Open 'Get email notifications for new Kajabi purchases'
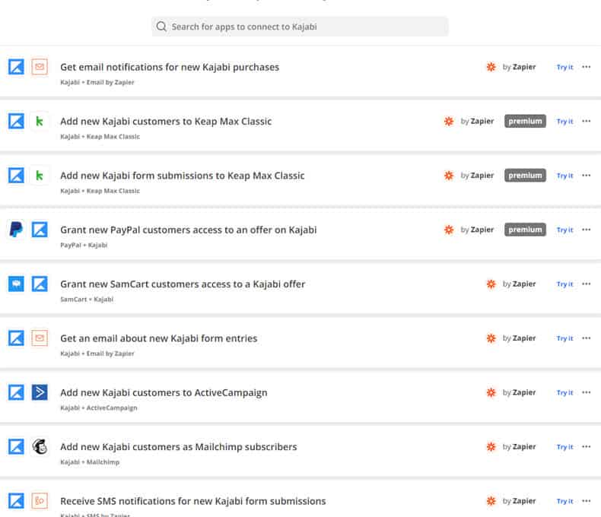This screenshot has height=517, width=601. click(170, 67)
